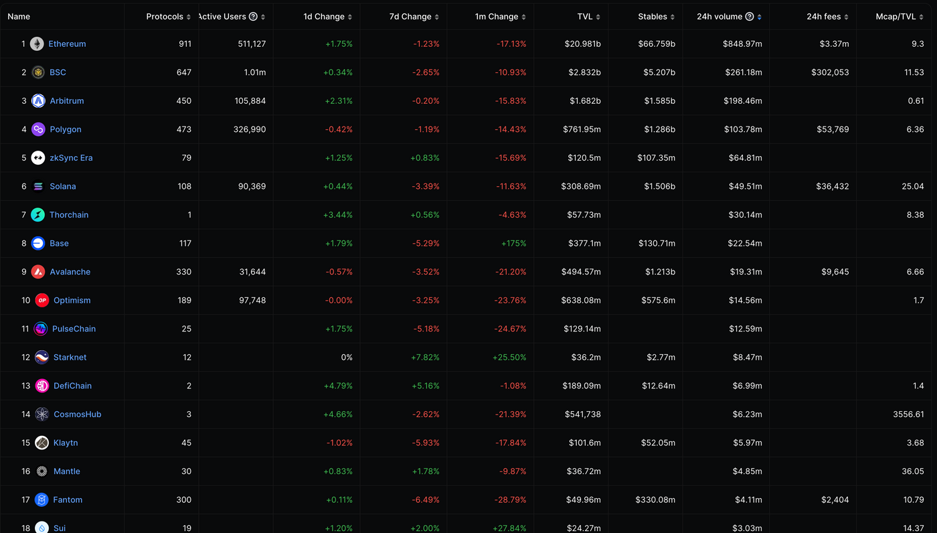This screenshot has height=533, width=937.
Task: Open the zkSync Era chain link
Action: (x=71, y=158)
